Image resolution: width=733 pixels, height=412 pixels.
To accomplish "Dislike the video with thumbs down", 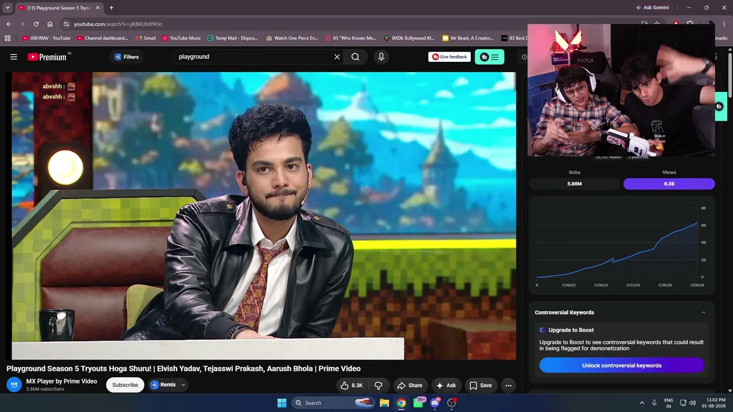I will (x=379, y=385).
